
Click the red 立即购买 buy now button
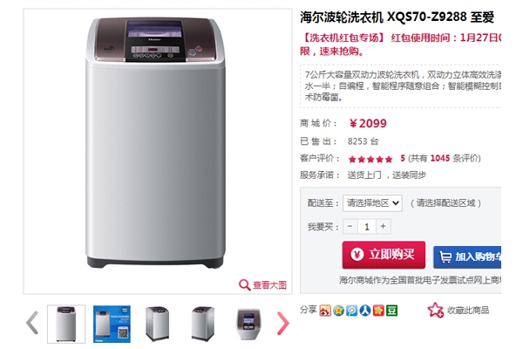(x=384, y=255)
